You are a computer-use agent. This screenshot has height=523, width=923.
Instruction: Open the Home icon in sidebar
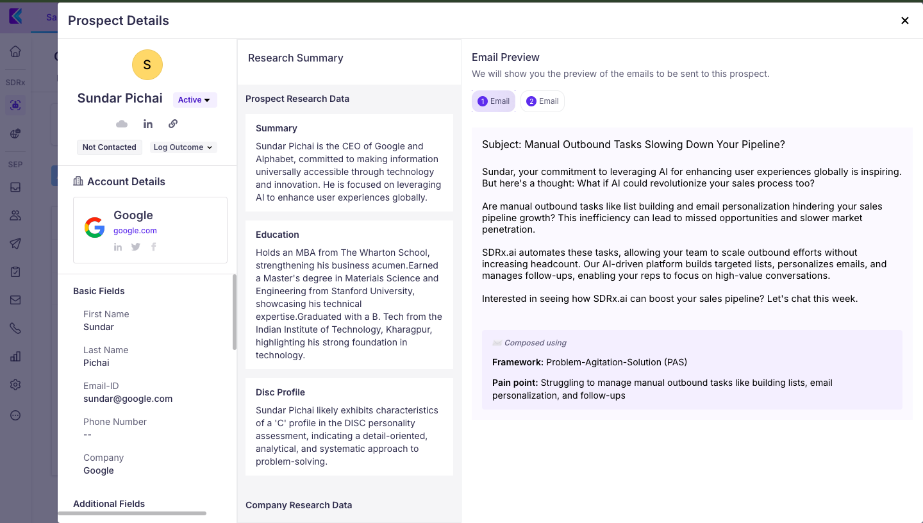[15, 52]
